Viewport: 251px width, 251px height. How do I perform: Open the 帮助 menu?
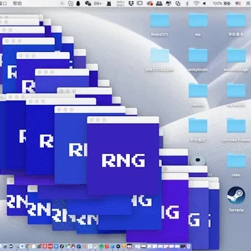coord(17,3)
